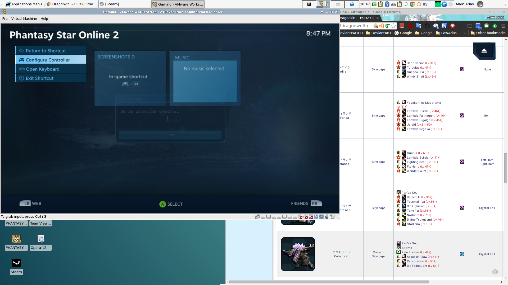Screen dimensions: 508x285
Task: Click the Ride Slasher link
Action: click(410, 252)
